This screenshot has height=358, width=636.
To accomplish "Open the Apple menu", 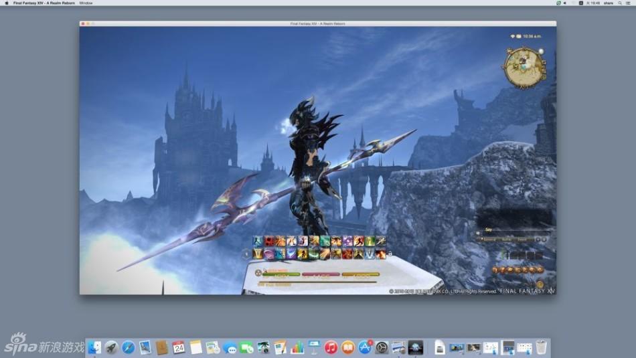I will click(x=7, y=3).
